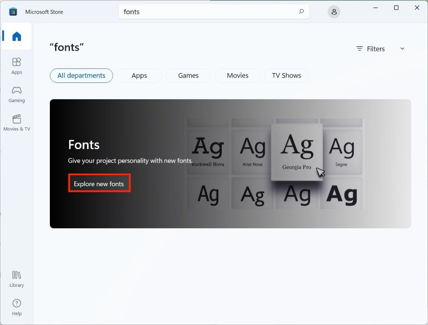Click the search magnifier icon
Image resolution: width=428 pixels, height=325 pixels.
(x=301, y=12)
